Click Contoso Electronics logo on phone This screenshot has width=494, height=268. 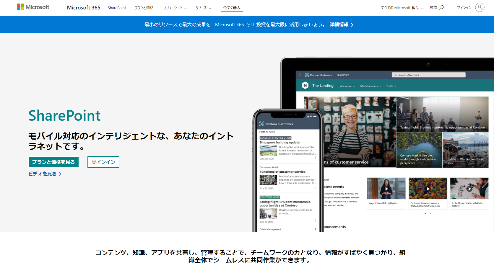(x=276, y=124)
